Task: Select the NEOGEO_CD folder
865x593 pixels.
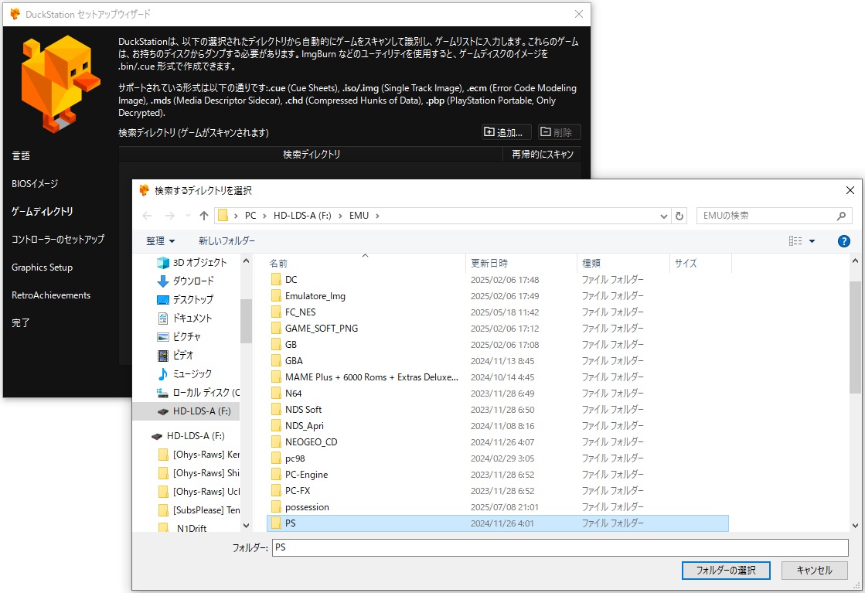Action: point(498,442)
